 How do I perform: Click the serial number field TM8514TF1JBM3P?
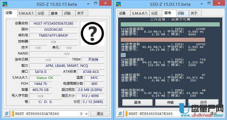53,35
